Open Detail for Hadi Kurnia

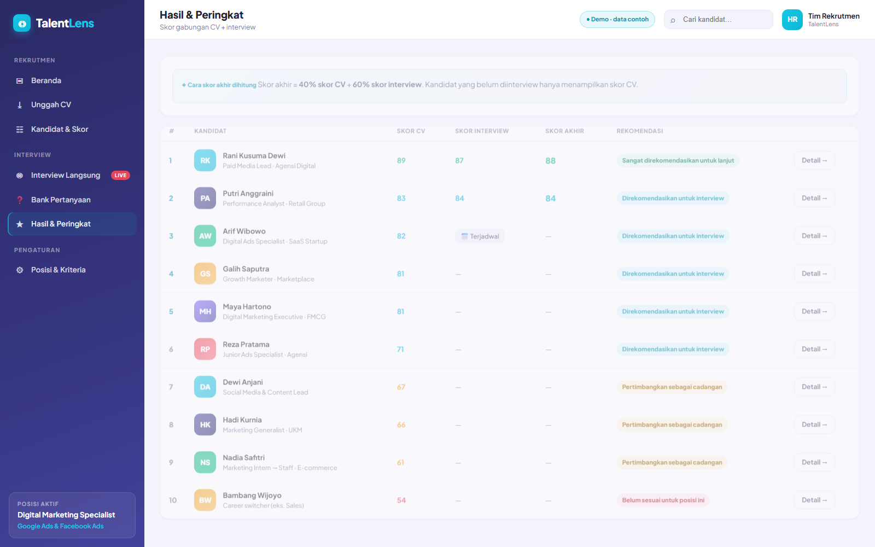(x=814, y=424)
